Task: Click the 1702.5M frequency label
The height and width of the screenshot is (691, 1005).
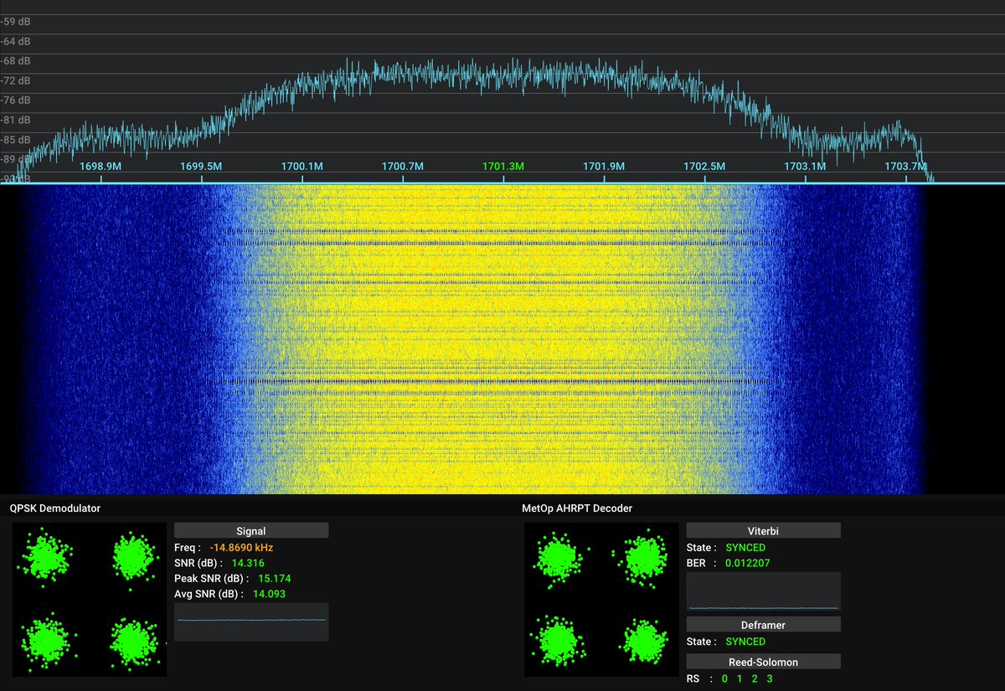Action: pyautogui.click(x=704, y=166)
